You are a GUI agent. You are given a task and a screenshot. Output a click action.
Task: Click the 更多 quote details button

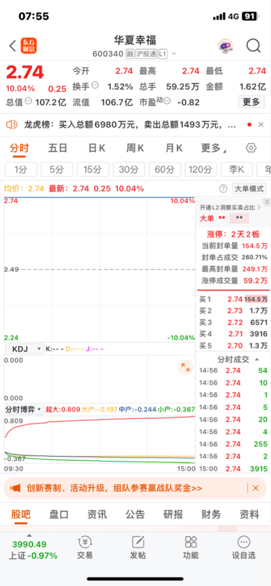[251, 102]
